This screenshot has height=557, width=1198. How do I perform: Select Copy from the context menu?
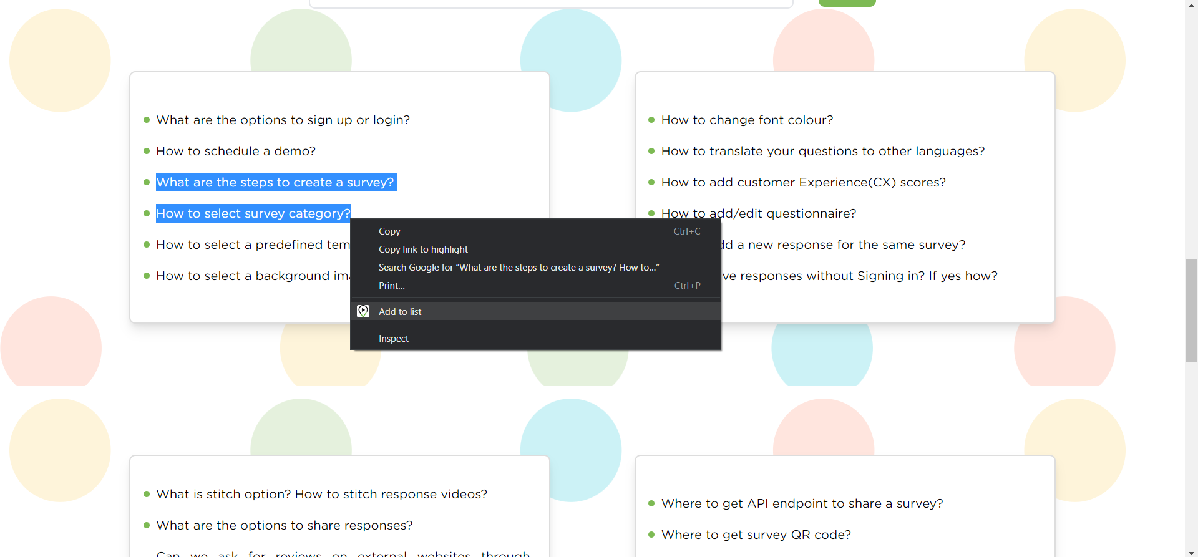[389, 231]
